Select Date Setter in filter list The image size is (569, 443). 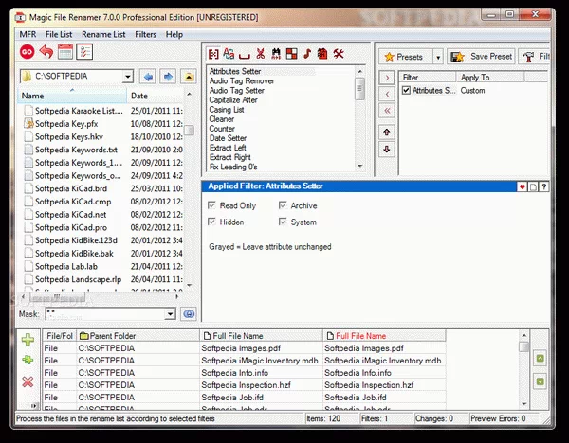click(x=228, y=138)
